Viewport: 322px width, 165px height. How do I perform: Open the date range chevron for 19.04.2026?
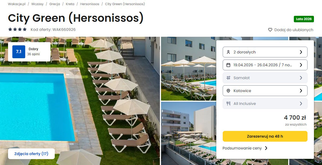[301, 65]
